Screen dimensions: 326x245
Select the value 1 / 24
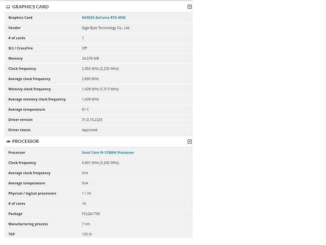87,194
